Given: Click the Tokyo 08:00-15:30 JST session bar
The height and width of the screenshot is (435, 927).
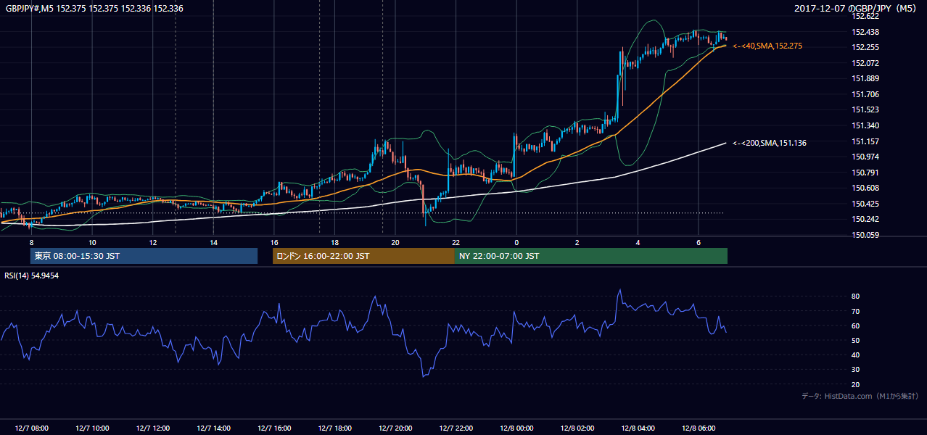Looking at the screenshot, I should [x=144, y=256].
